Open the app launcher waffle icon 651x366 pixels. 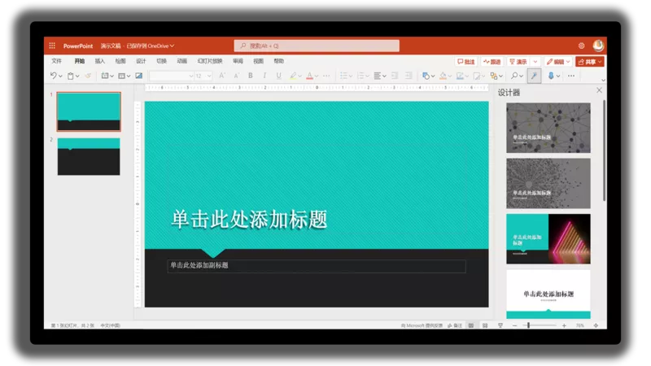[x=52, y=46]
